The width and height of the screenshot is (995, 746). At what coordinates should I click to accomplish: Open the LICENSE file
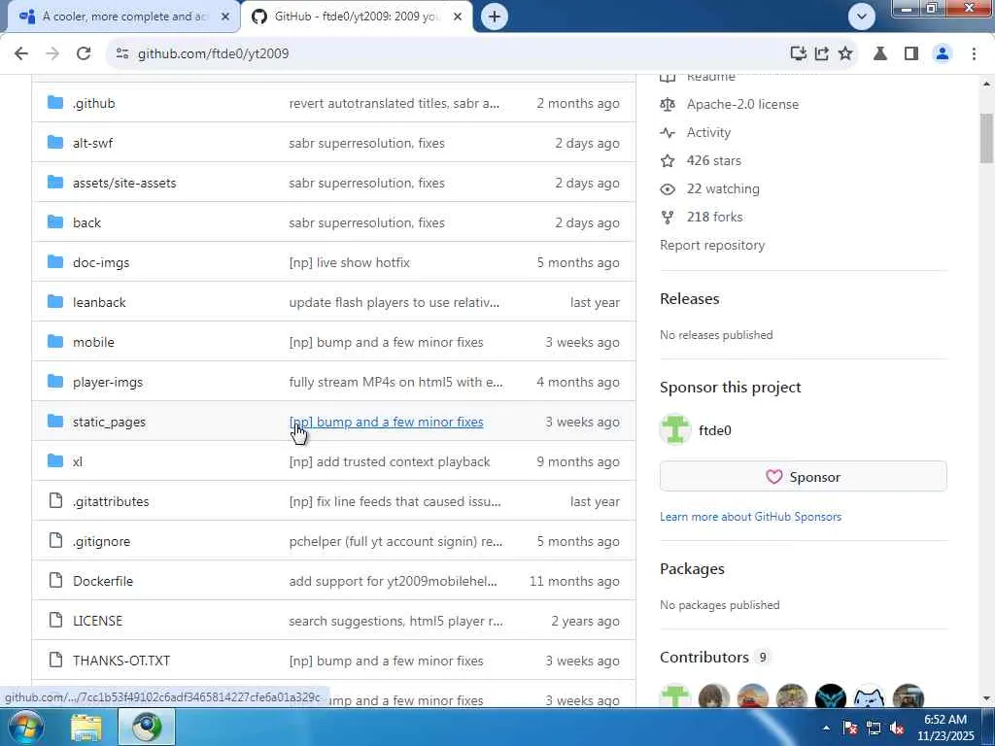click(98, 621)
